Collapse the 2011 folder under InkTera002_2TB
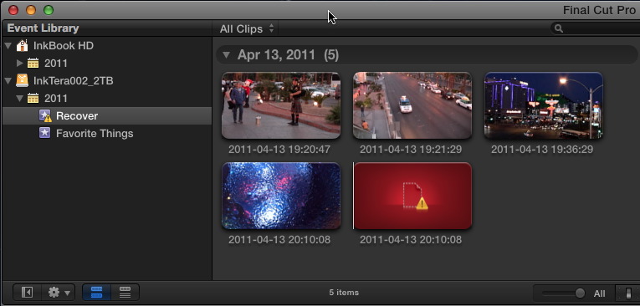Image resolution: width=640 pixels, height=306 pixels. click(x=19, y=99)
